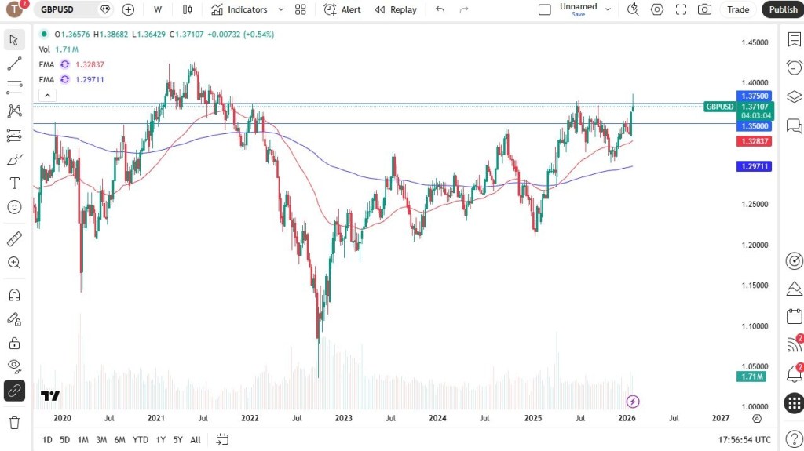The width and height of the screenshot is (804, 451).
Task: Click the Publish button
Action: 782,9
